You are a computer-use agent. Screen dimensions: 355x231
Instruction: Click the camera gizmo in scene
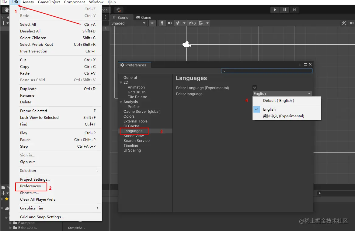point(186,45)
